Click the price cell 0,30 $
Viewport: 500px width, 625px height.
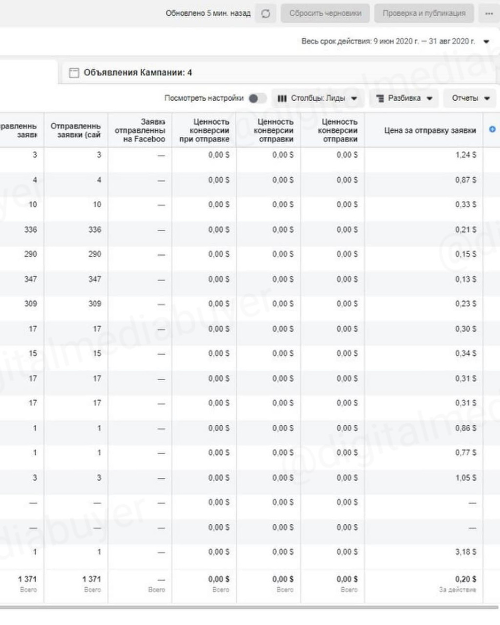pos(466,329)
